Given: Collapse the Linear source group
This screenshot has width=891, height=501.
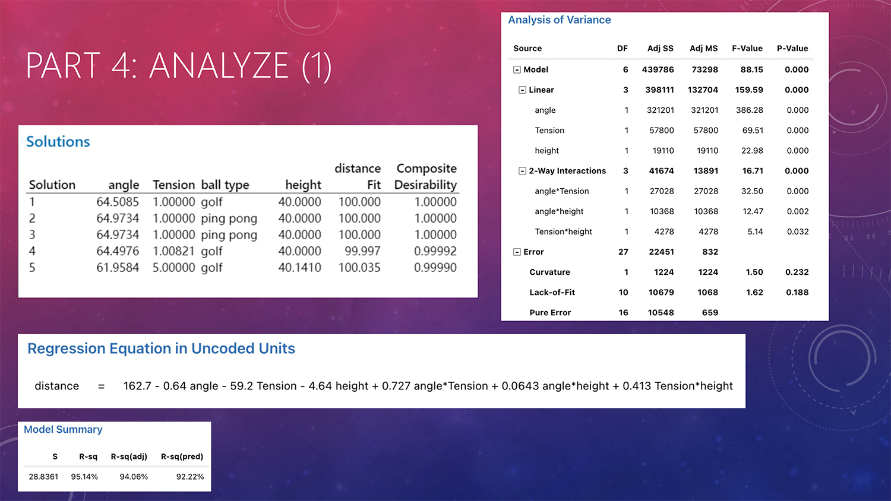Looking at the screenshot, I should (522, 90).
